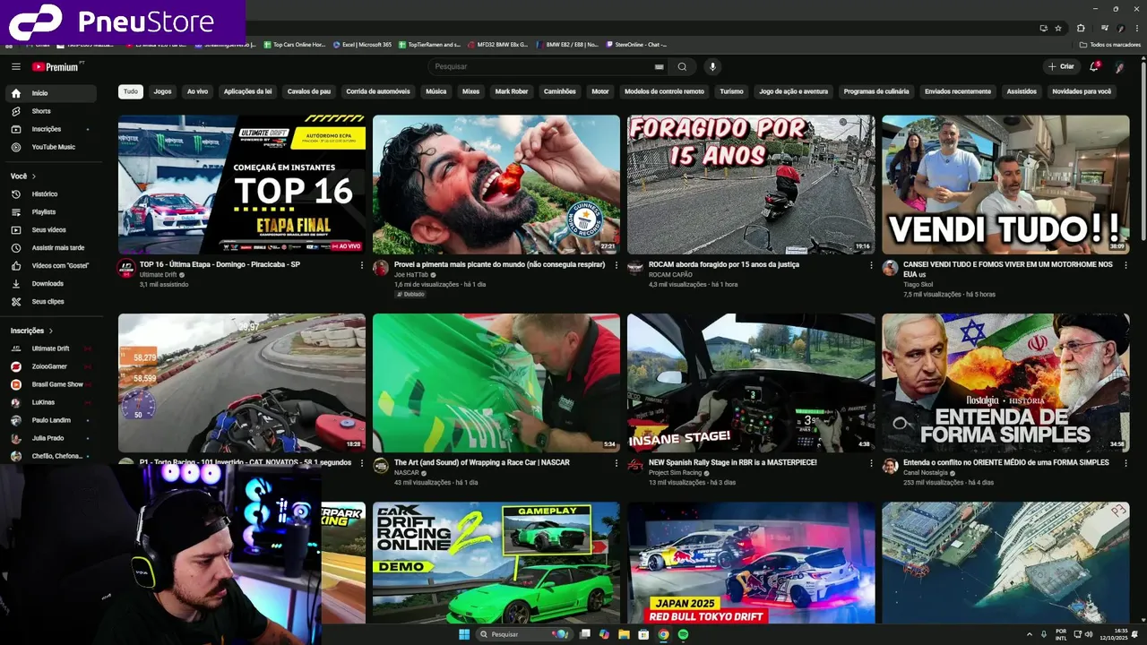The width and height of the screenshot is (1147, 645).
Task: Open Spotify from the taskbar
Action: (683, 634)
